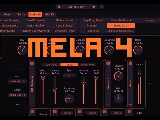160x120 pixels.
Task: Switch to the Audio FX tab
Action: click(x=35, y=15)
